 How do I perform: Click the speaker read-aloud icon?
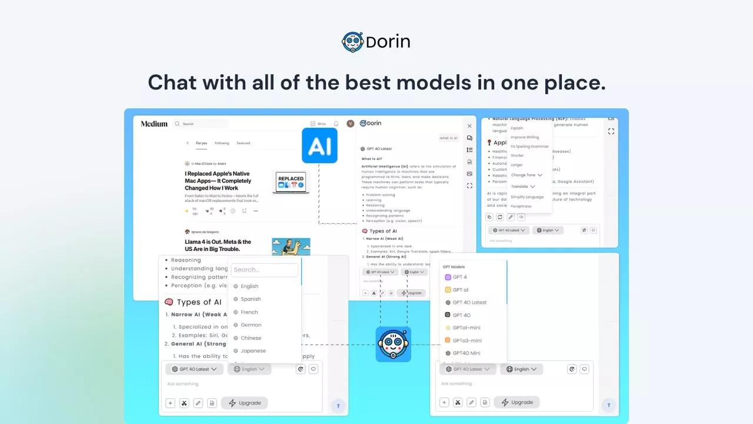pos(521,217)
